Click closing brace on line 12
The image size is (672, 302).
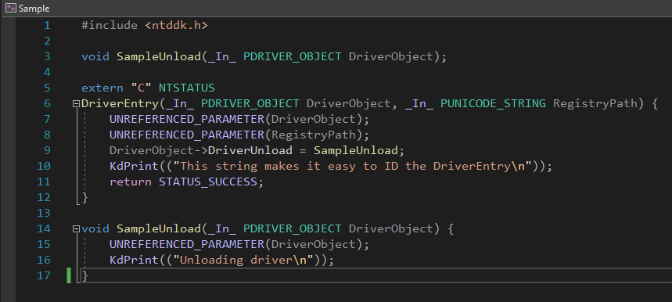tap(84, 197)
